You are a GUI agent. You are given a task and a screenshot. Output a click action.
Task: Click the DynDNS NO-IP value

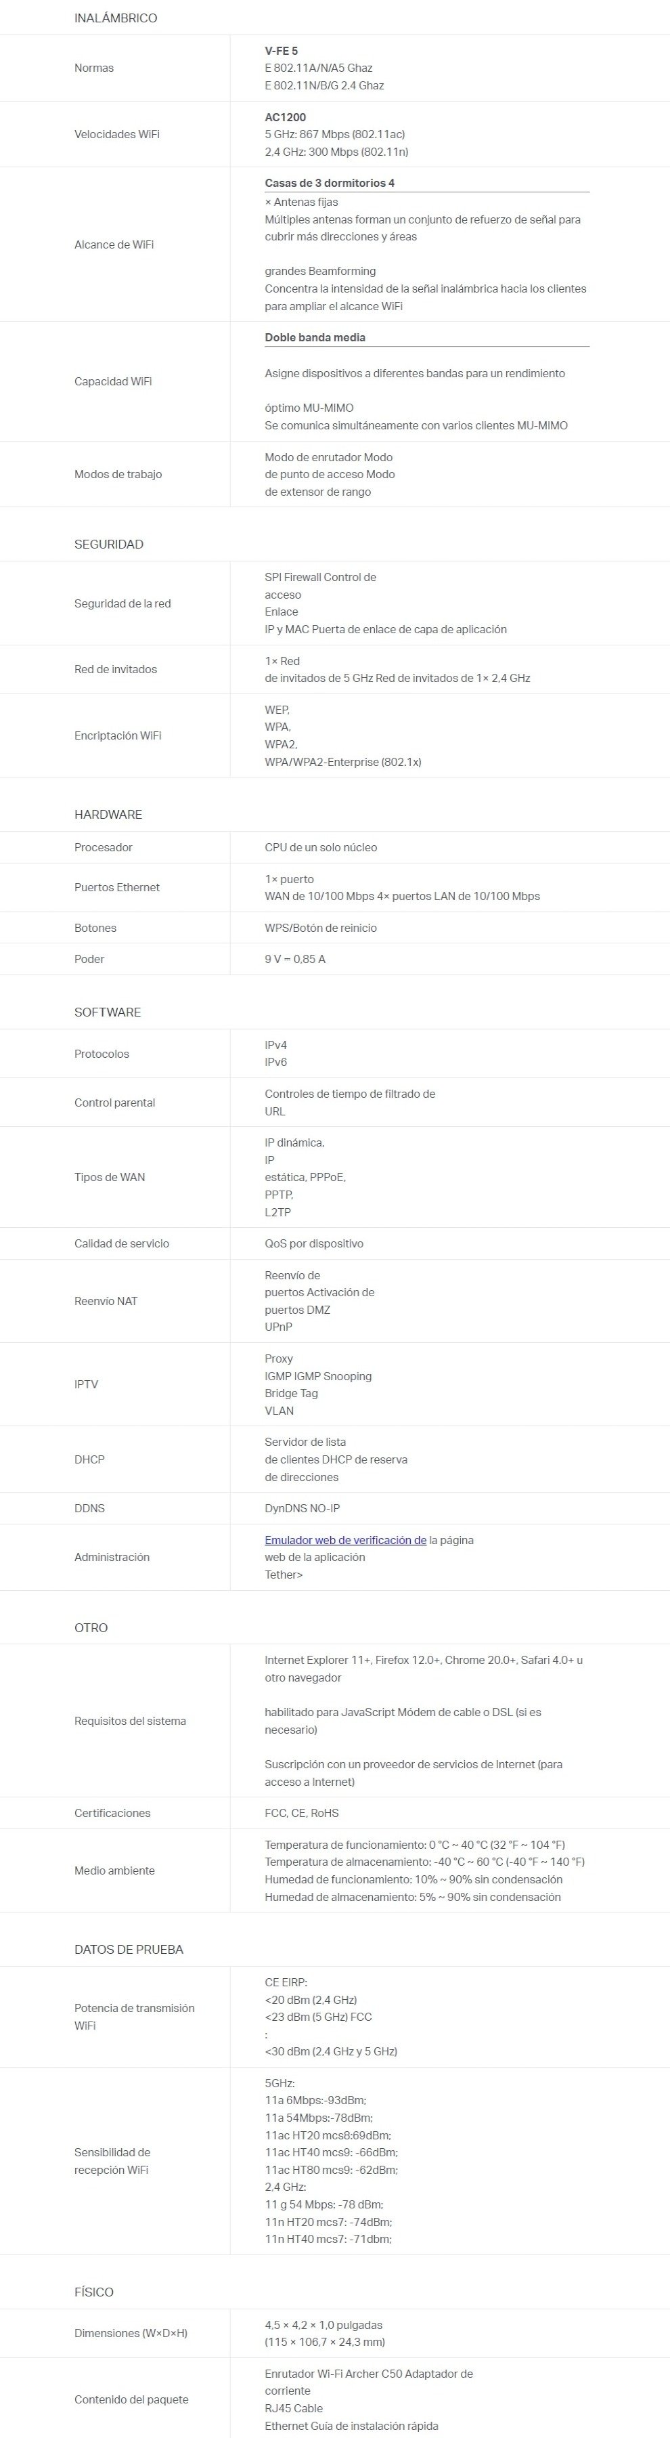302,1507
